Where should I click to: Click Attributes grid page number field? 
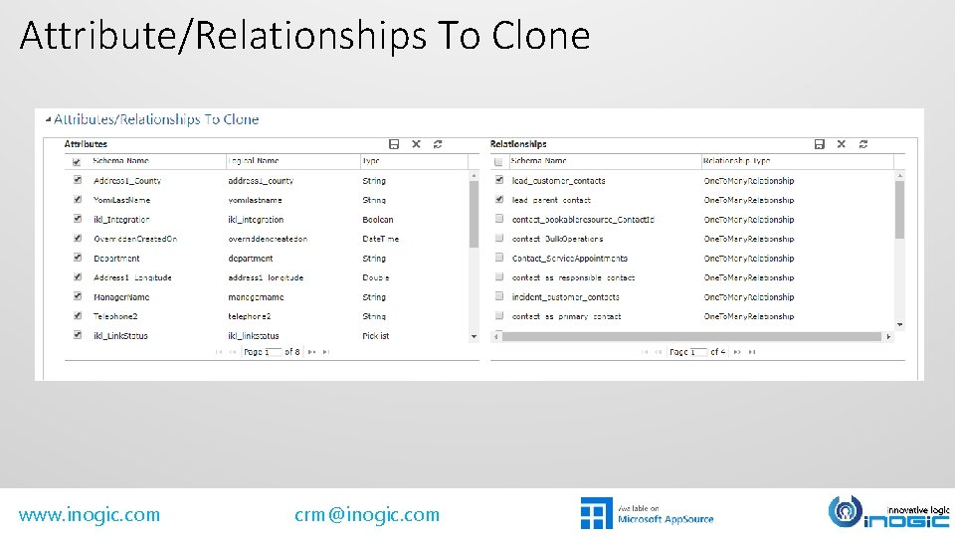coord(273,352)
